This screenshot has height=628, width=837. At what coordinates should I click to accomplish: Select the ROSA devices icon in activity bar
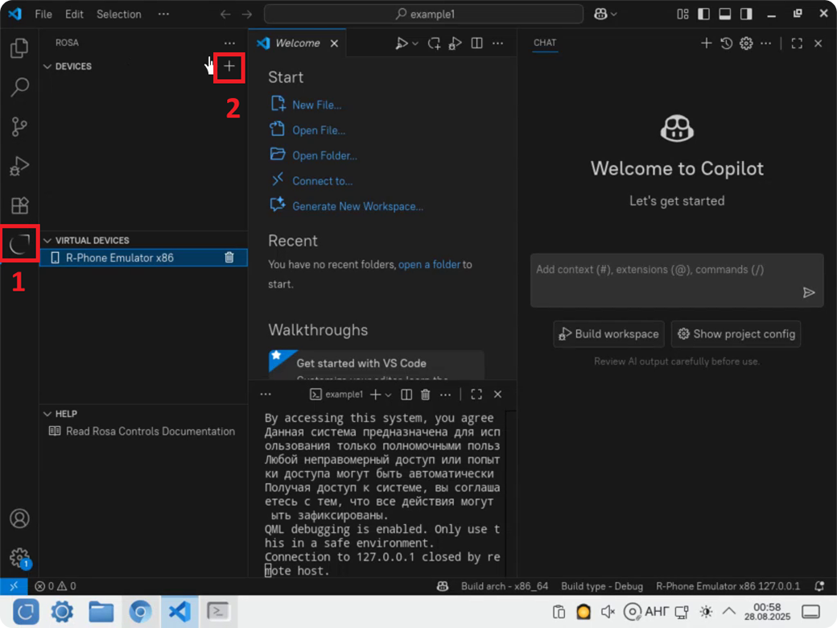(19, 244)
